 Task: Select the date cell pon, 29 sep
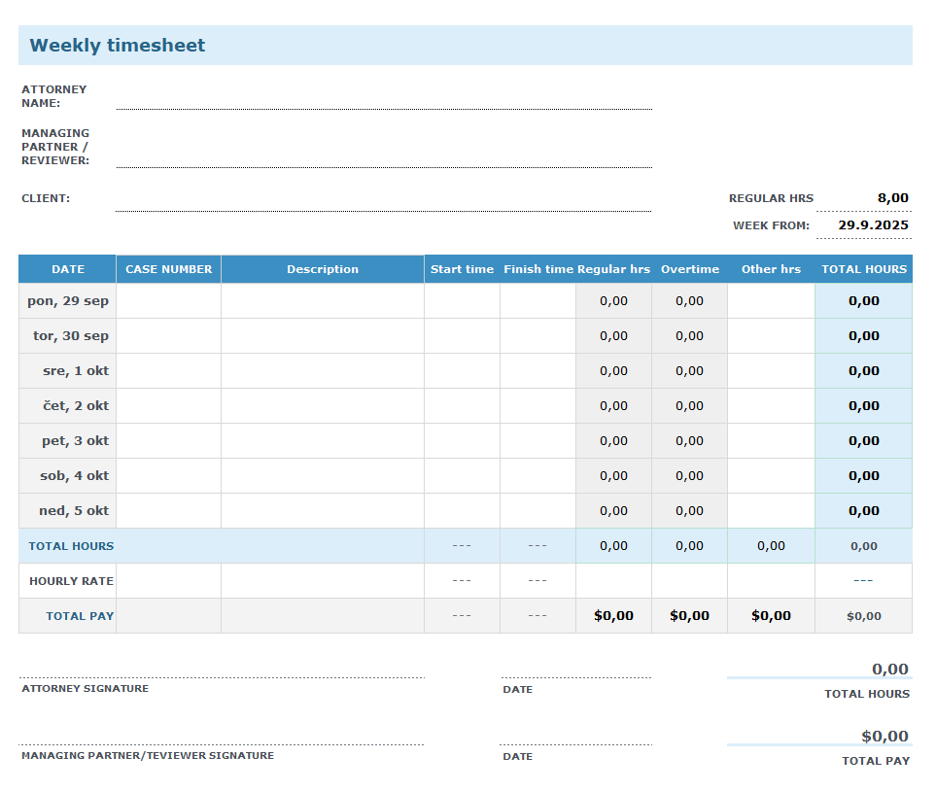pos(67,301)
